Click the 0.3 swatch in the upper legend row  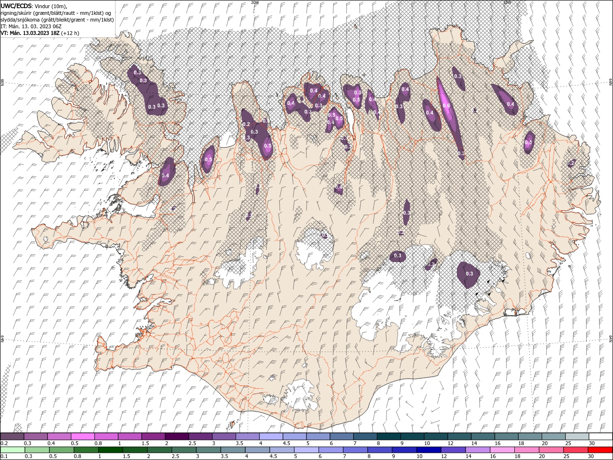(35, 437)
